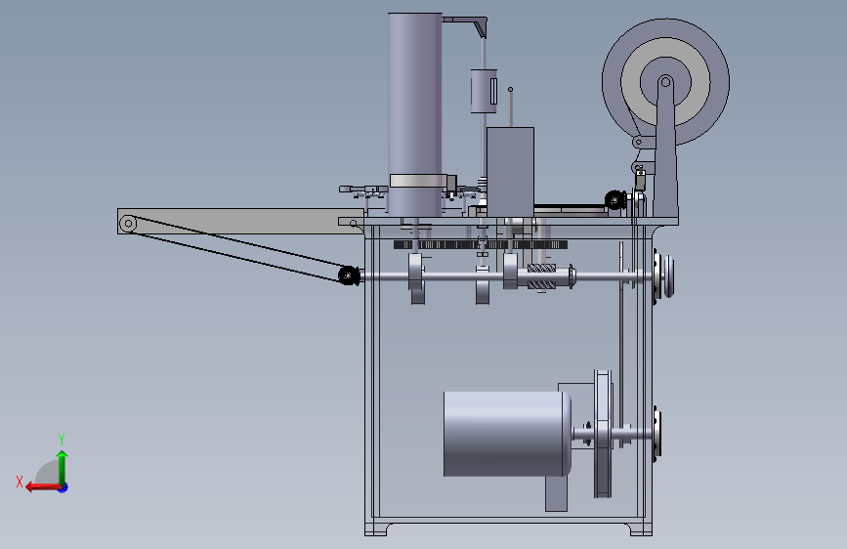Select the horizontal toothed gear rack under table

[x=481, y=245]
